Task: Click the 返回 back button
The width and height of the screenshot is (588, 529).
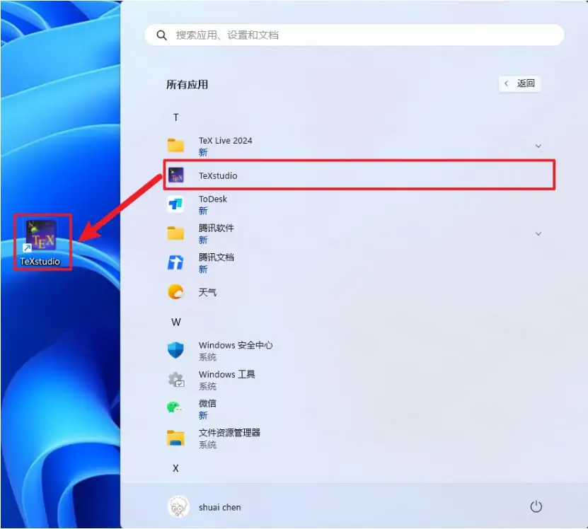Action: (519, 83)
